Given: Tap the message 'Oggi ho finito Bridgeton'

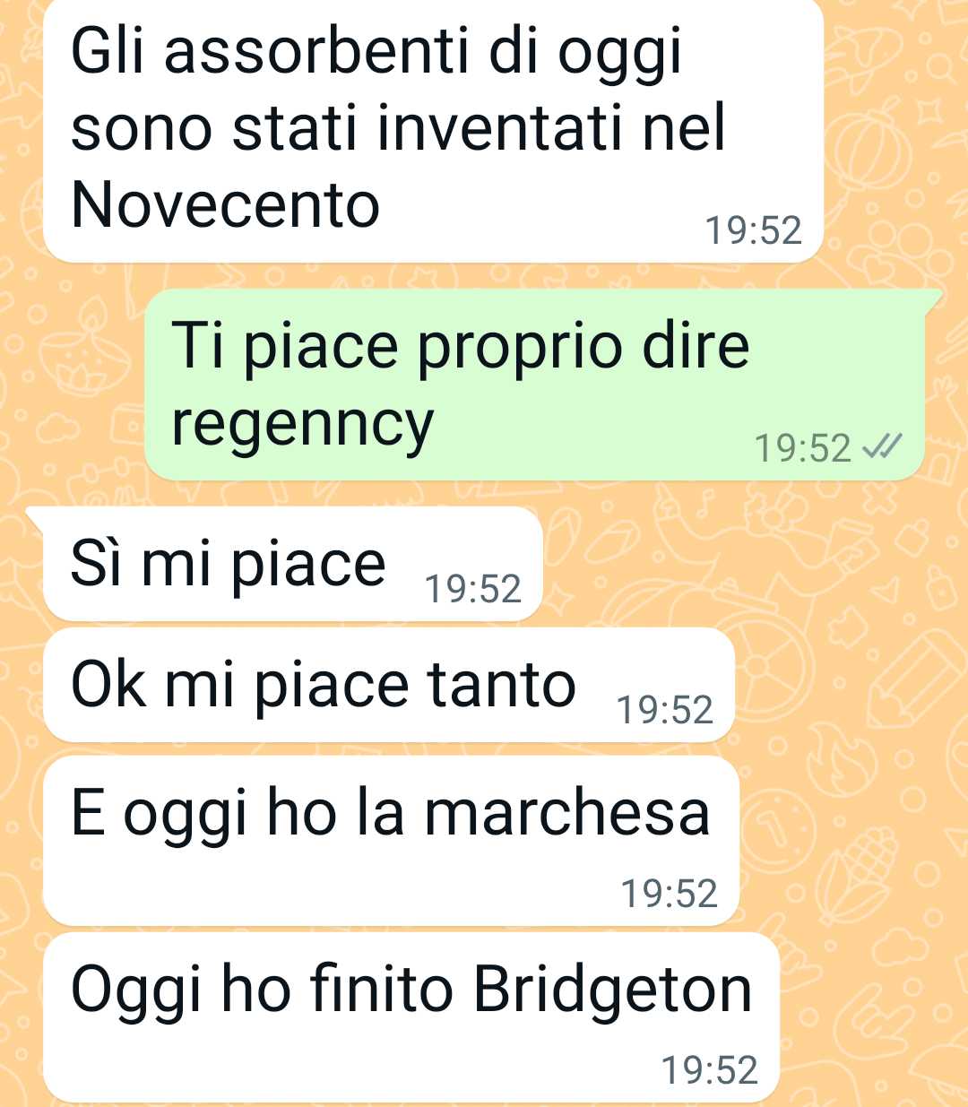Looking at the screenshot, I should pos(411,1017).
